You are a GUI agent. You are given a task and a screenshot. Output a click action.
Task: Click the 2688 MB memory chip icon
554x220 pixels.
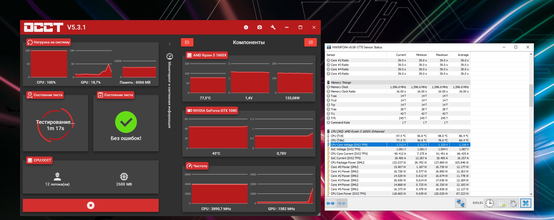click(124, 177)
